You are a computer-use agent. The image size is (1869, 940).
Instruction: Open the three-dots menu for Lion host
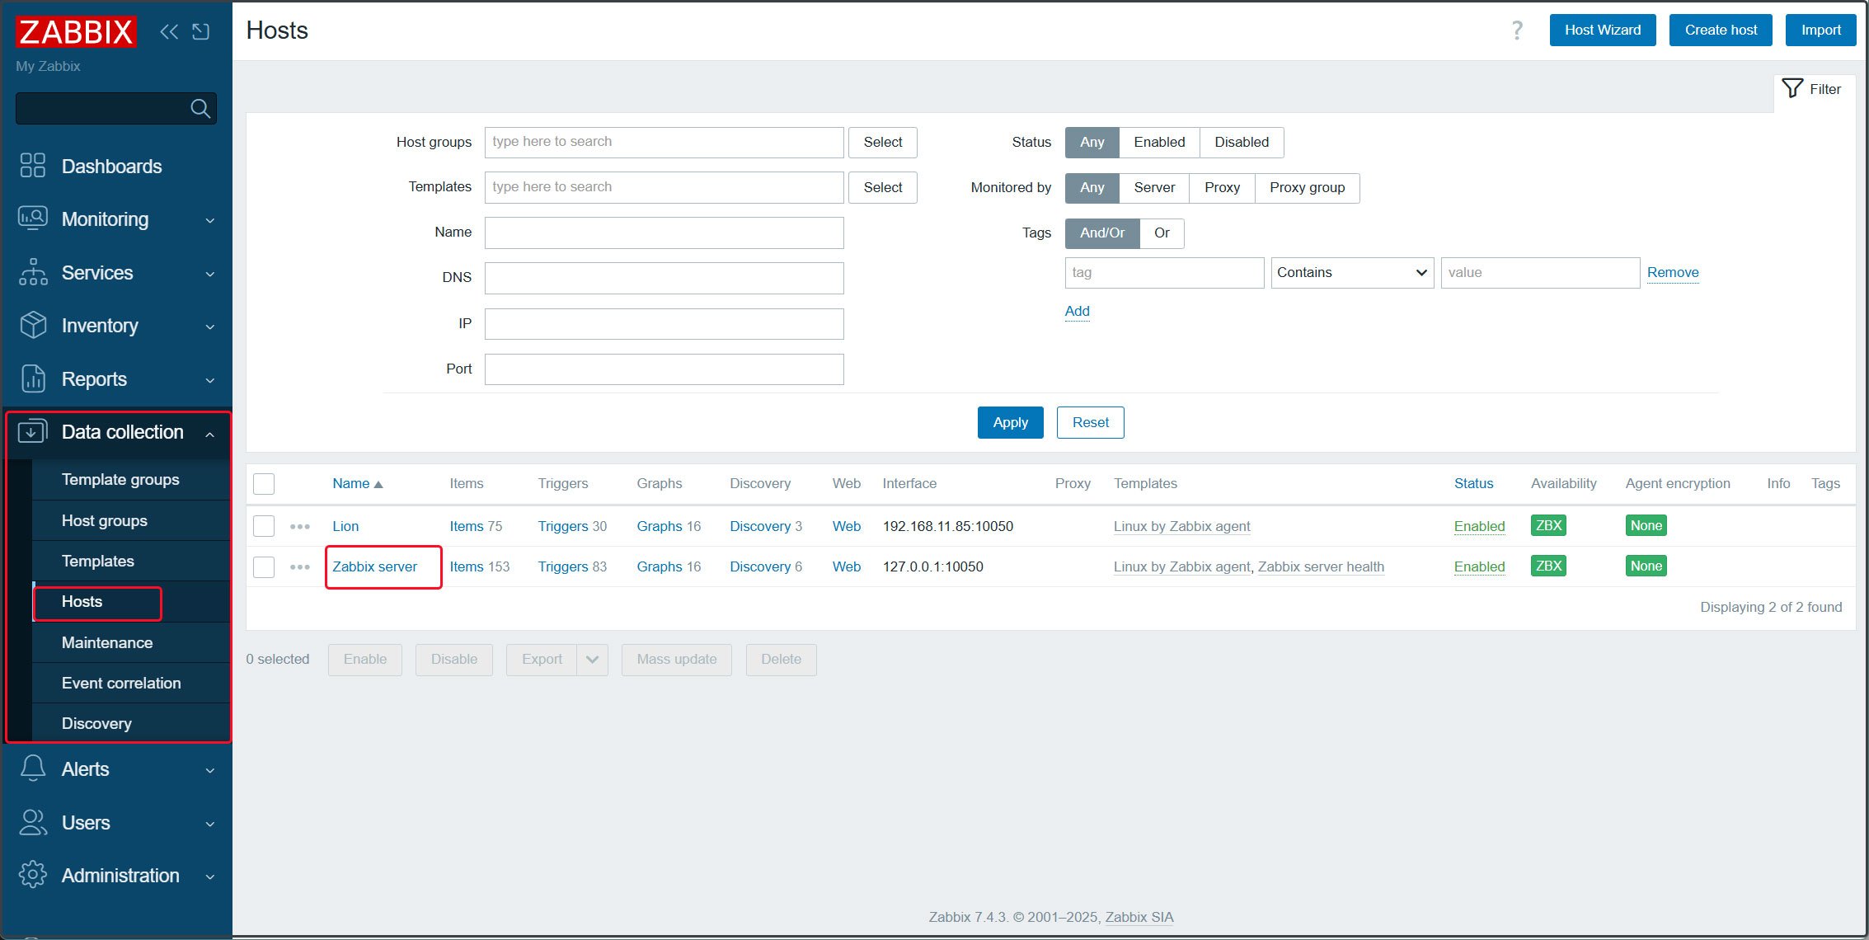300,526
